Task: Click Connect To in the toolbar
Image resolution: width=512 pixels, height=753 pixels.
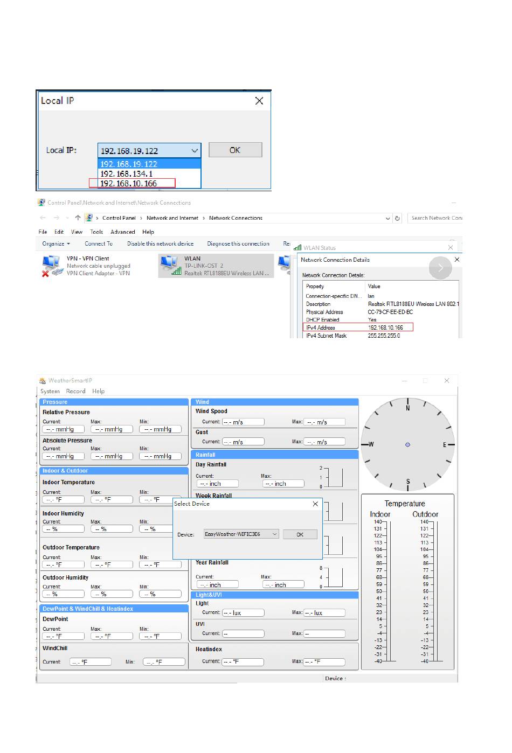Action: point(99,243)
